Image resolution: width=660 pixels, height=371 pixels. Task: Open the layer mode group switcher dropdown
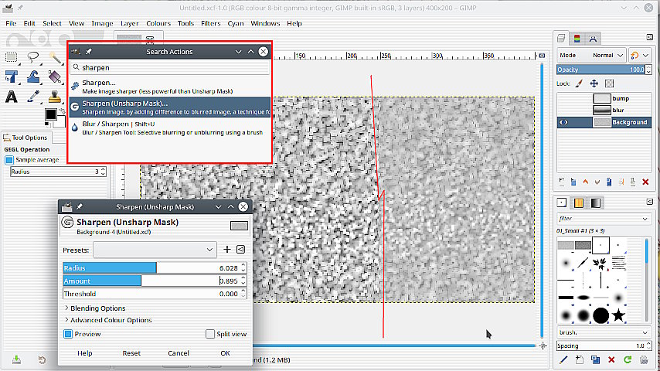(x=639, y=55)
